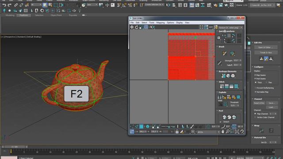
Task: Collapse the Reshape Elements rollout
Action: coord(217,72)
